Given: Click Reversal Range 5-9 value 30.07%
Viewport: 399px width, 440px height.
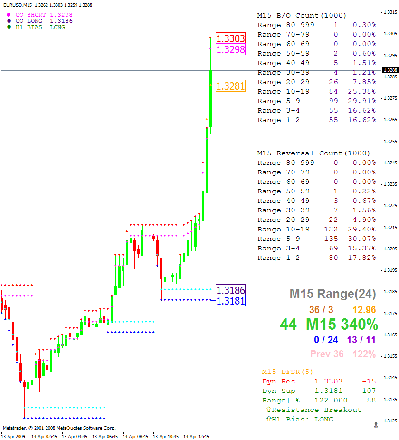Looking at the screenshot, I should click(x=361, y=239).
